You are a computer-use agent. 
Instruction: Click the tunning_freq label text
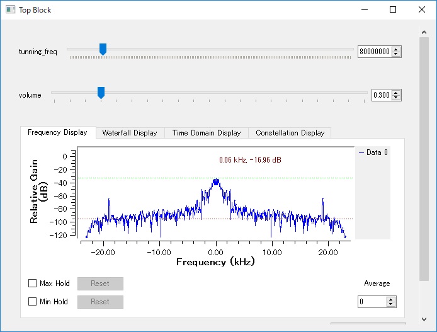point(38,52)
